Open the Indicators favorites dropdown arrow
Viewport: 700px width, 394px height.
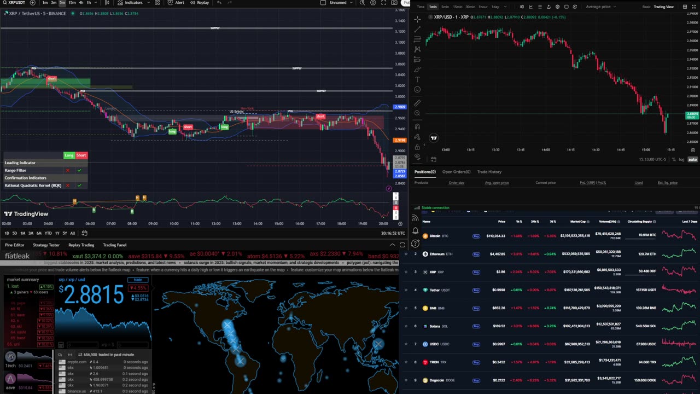[x=148, y=3]
